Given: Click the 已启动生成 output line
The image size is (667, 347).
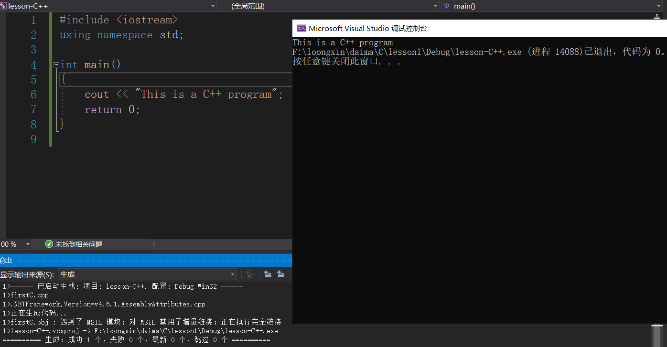Looking at the screenshot, I should point(123,286).
